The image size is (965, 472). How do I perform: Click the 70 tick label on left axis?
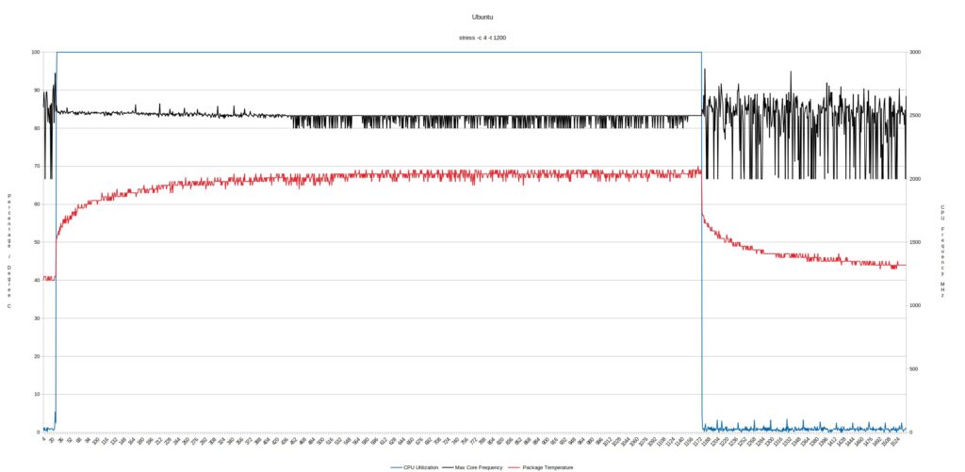point(37,167)
